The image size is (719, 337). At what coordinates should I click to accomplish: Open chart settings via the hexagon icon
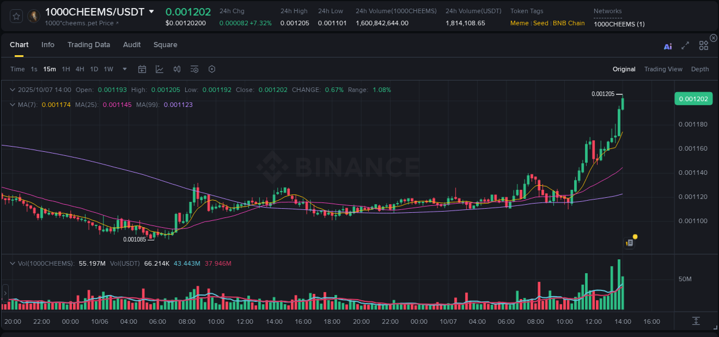[x=212, y=69]
